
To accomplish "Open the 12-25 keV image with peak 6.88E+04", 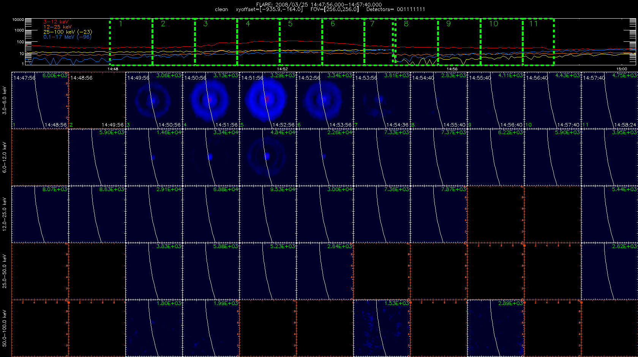I will coord(211,214).
